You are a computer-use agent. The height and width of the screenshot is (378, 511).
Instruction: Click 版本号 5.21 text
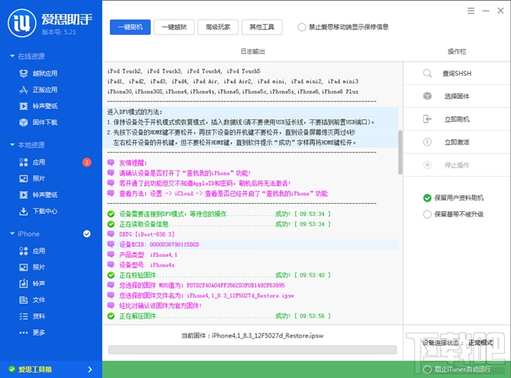coord(59,32)
